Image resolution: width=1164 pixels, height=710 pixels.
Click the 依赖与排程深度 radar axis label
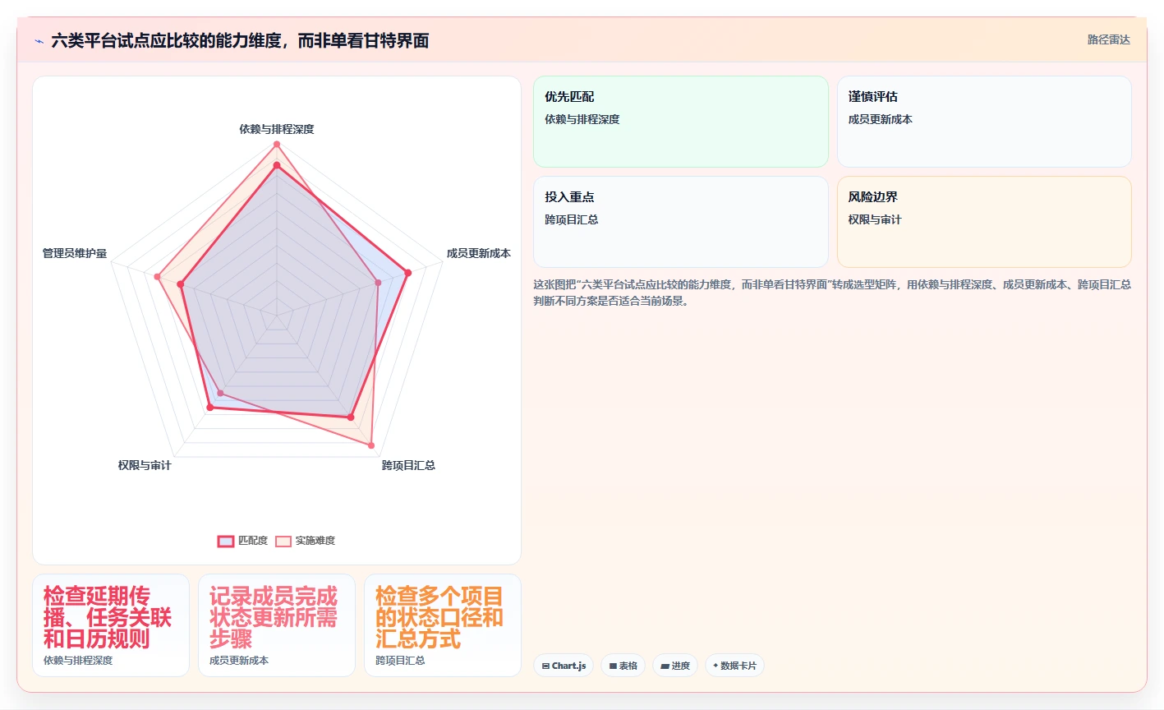click(277, 129)
